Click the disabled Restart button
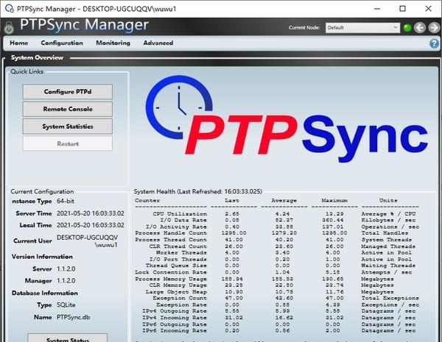This screenshot has width=442, height=342. coord(68,144)
